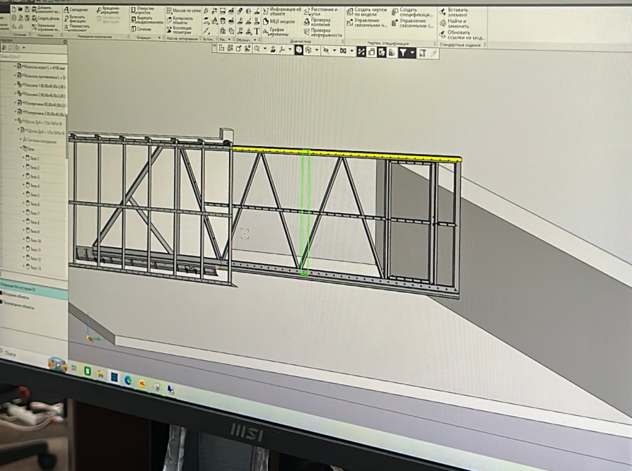
Task: Click the hide objects eye icon
Action: [326, 51]
